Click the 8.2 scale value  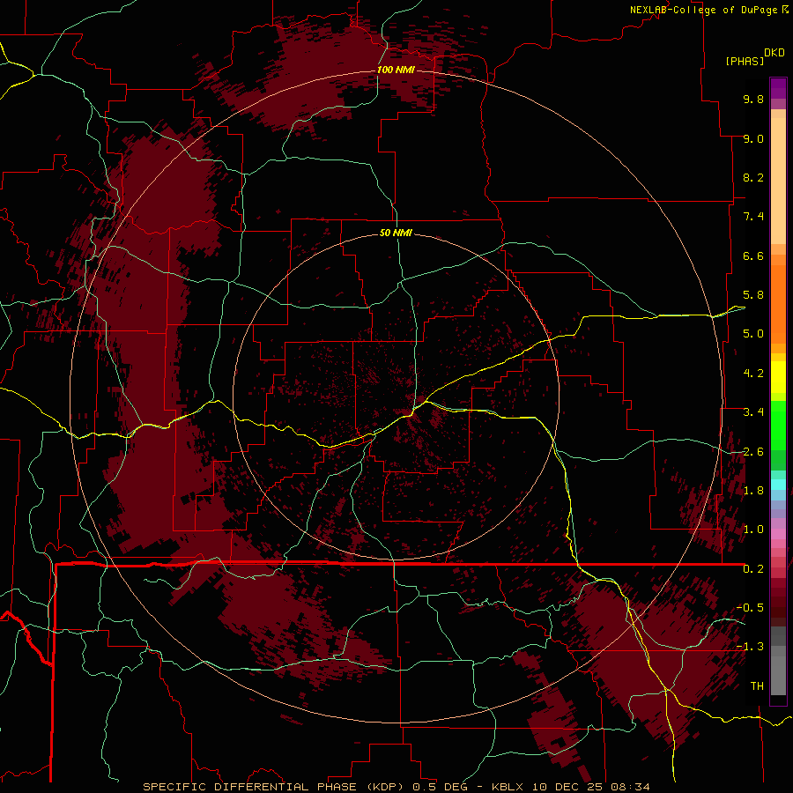coord(753,177)
